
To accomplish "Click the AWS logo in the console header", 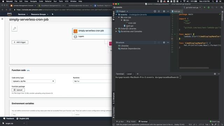I will (x=9, y=14).
